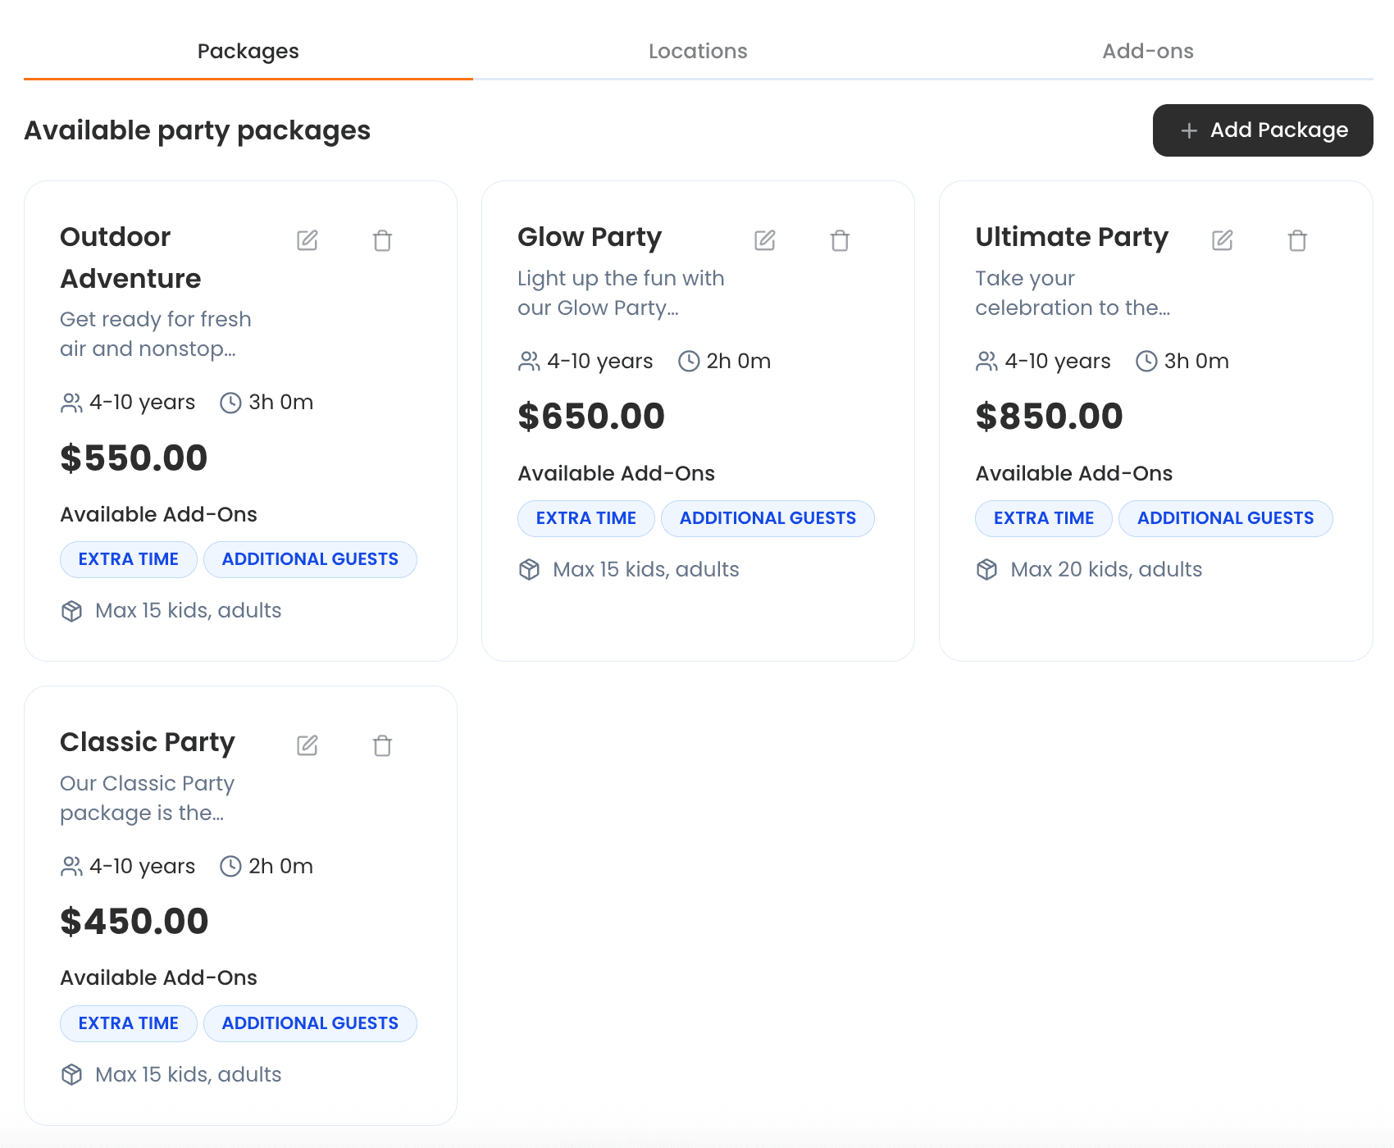This screenshot has height=1148, width=1394.
Task: Click the Ultimate Party title
Action: [1072, 237]
